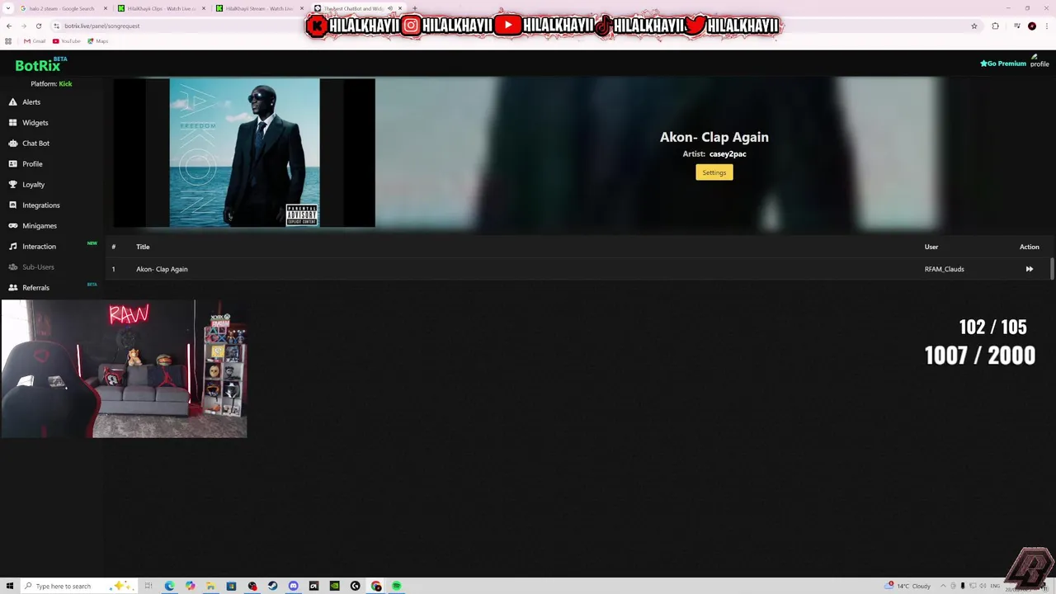This screenshot has height=594, width=1056.
Task: Click the artist name casey2pac
Action: click(x=728, y=154)
